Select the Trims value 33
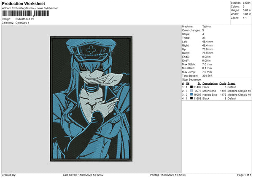253x178 pixels. 204,38
